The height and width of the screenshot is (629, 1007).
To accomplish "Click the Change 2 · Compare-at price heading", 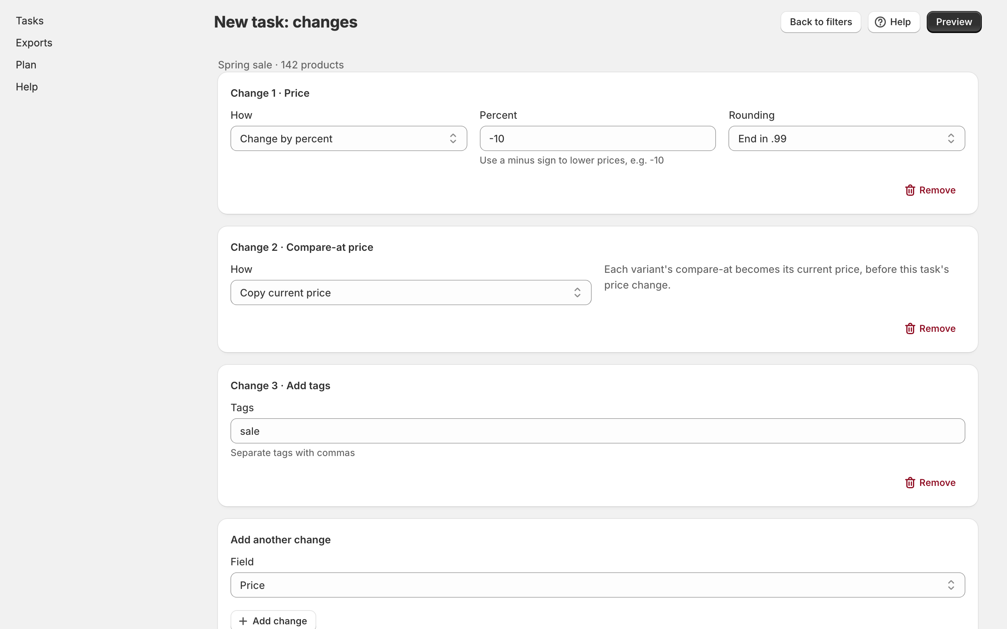I will pos(302,247).
